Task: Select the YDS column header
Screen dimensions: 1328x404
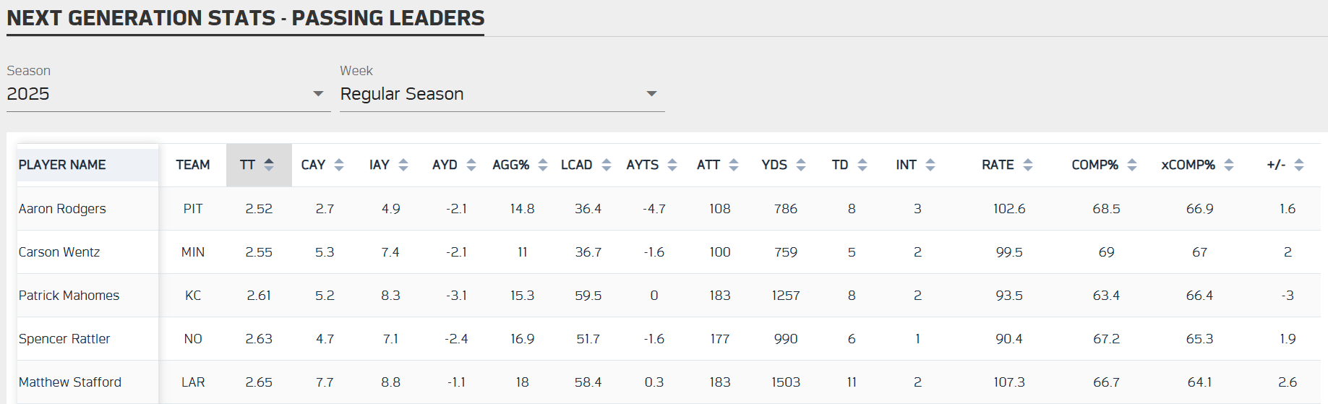Action: point(774,165)
